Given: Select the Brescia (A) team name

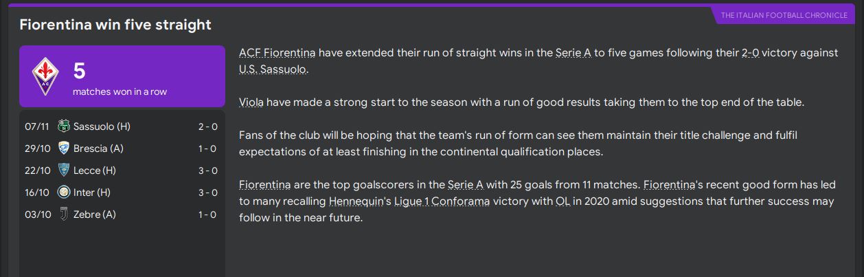Looking at the screenshot, I should pyautogui.click(x=98, y=148).
